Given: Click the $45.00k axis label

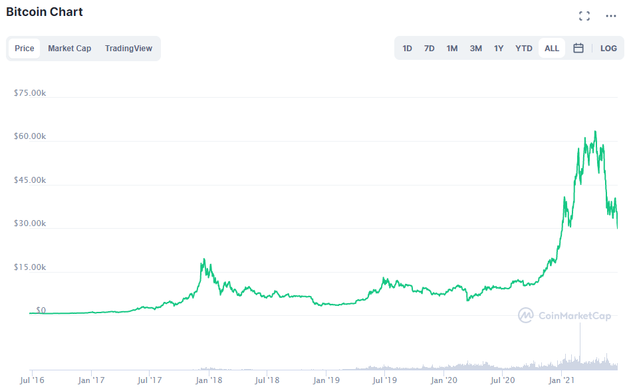Looking at the screenshot, I should coord(30,180).
